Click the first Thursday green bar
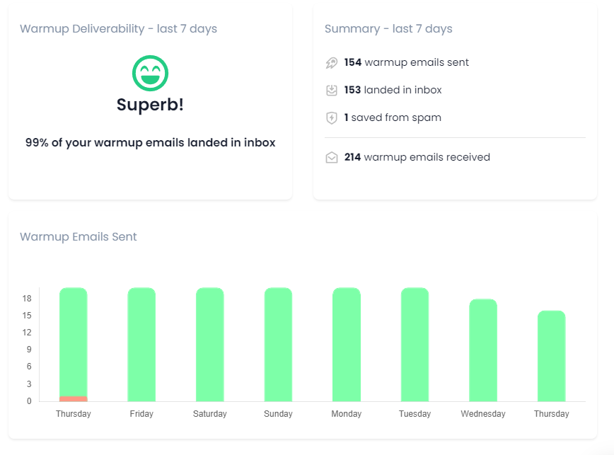This screenshot has width=614, height=455. 74,340
